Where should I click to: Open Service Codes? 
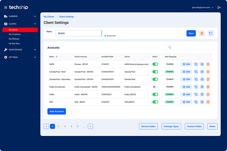pos(149,126)
